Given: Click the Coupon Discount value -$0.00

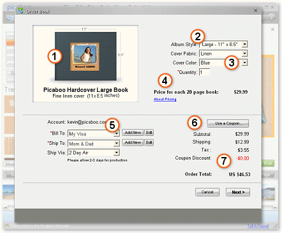Looking at the screenshot, I should pyautogui.click(x=242, y=158).
